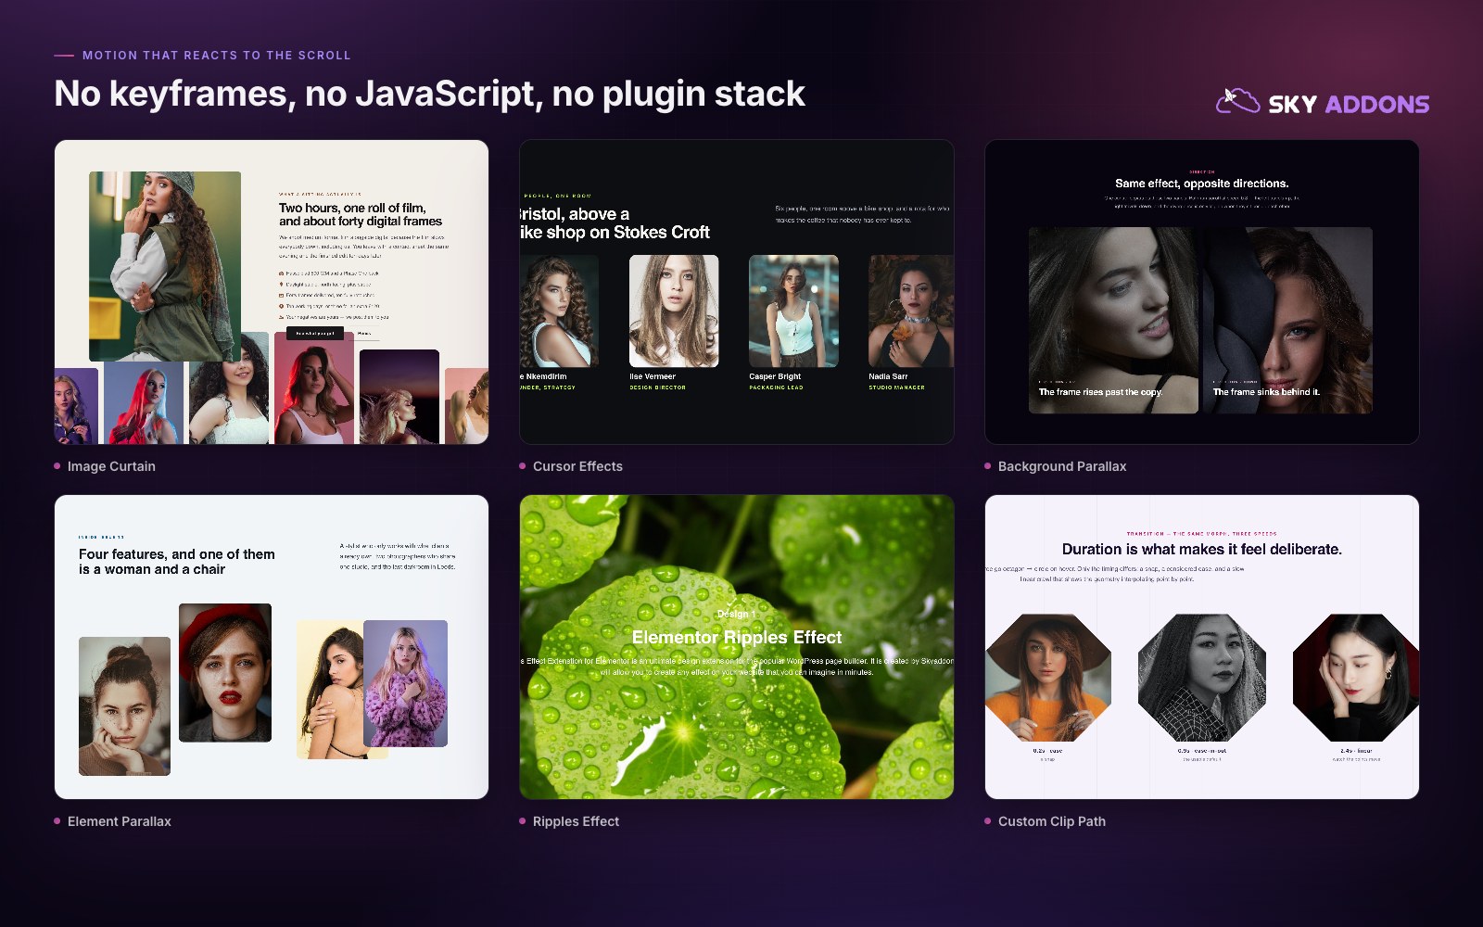Screen dimensions: 1483x927
Task: Click the Cursor Effects label
Action: (577, 466)
